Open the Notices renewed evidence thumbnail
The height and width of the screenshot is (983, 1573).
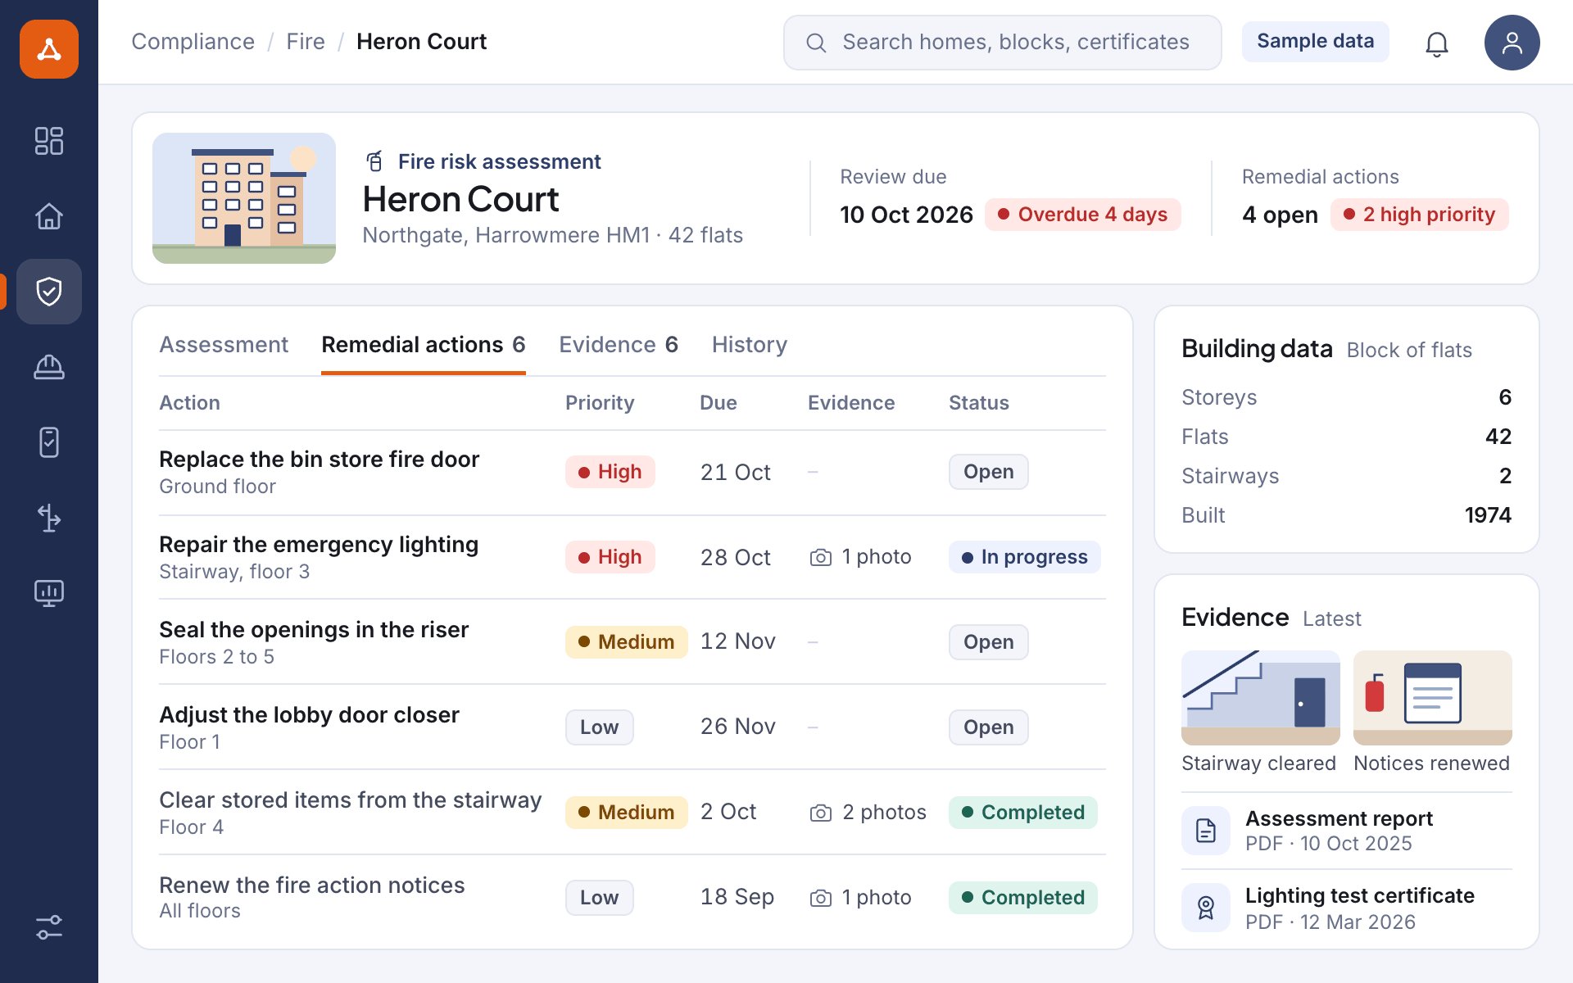(x=1433, y=698)
